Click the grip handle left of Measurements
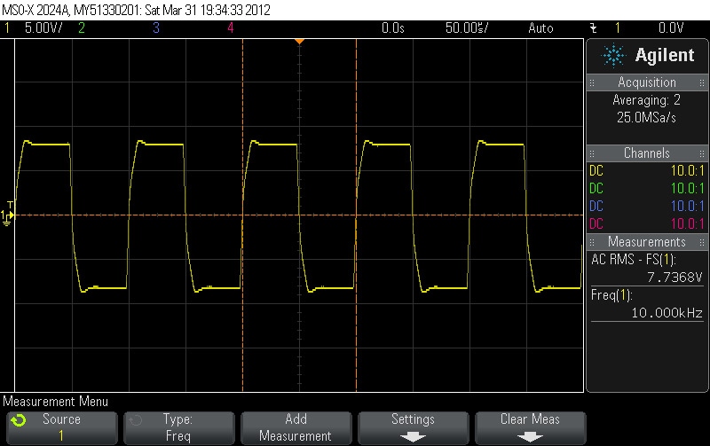The height and width of the screenshot is (446, 710). 592,242
